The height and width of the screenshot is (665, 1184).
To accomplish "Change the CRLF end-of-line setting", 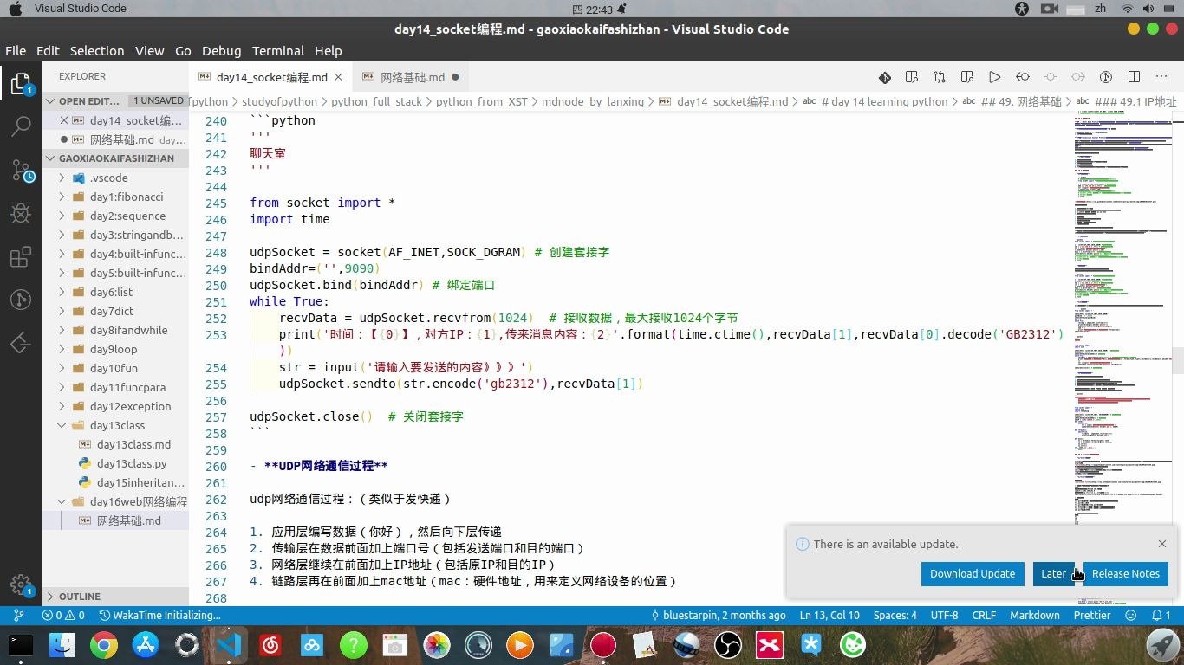I will [x=984, y=615].
